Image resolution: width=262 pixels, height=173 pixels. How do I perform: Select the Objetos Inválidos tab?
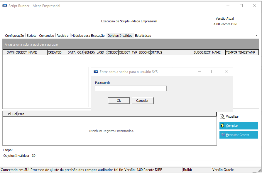click(x=120, y=36)
